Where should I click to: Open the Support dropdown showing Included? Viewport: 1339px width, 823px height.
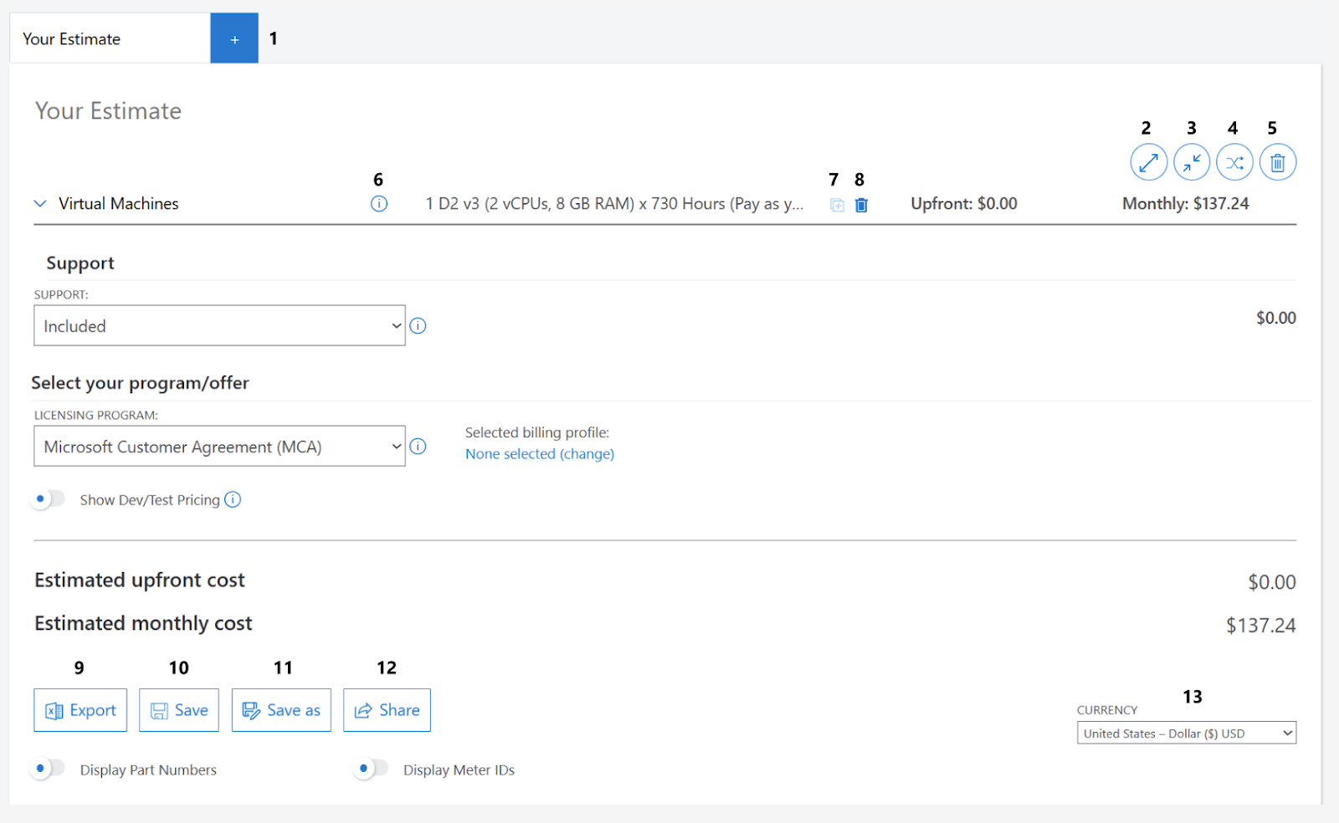pos(219,325)
